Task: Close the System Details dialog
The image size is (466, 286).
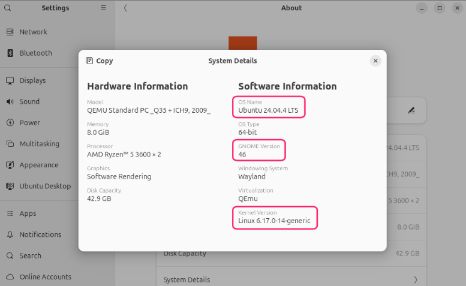Action: pyautogui.click(x=375, y=61)
